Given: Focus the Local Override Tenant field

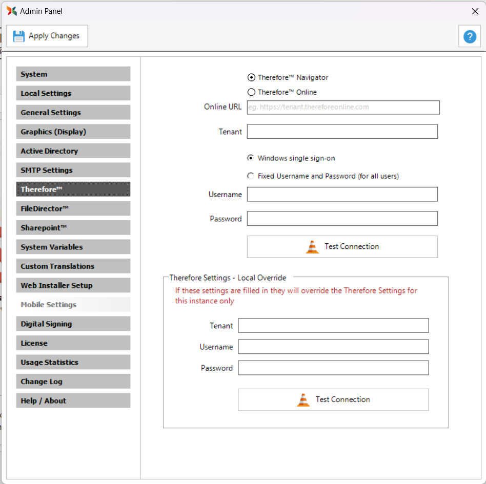Looking at the screenshot, I should pos(333,326).
